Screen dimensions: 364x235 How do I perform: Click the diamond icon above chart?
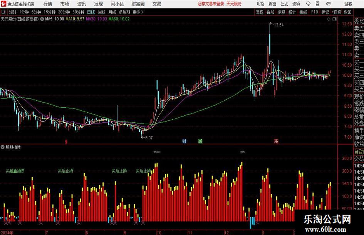[x=329, y=19]
